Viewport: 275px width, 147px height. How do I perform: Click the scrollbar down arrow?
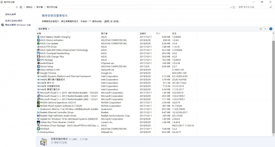(x=273, y=135)
